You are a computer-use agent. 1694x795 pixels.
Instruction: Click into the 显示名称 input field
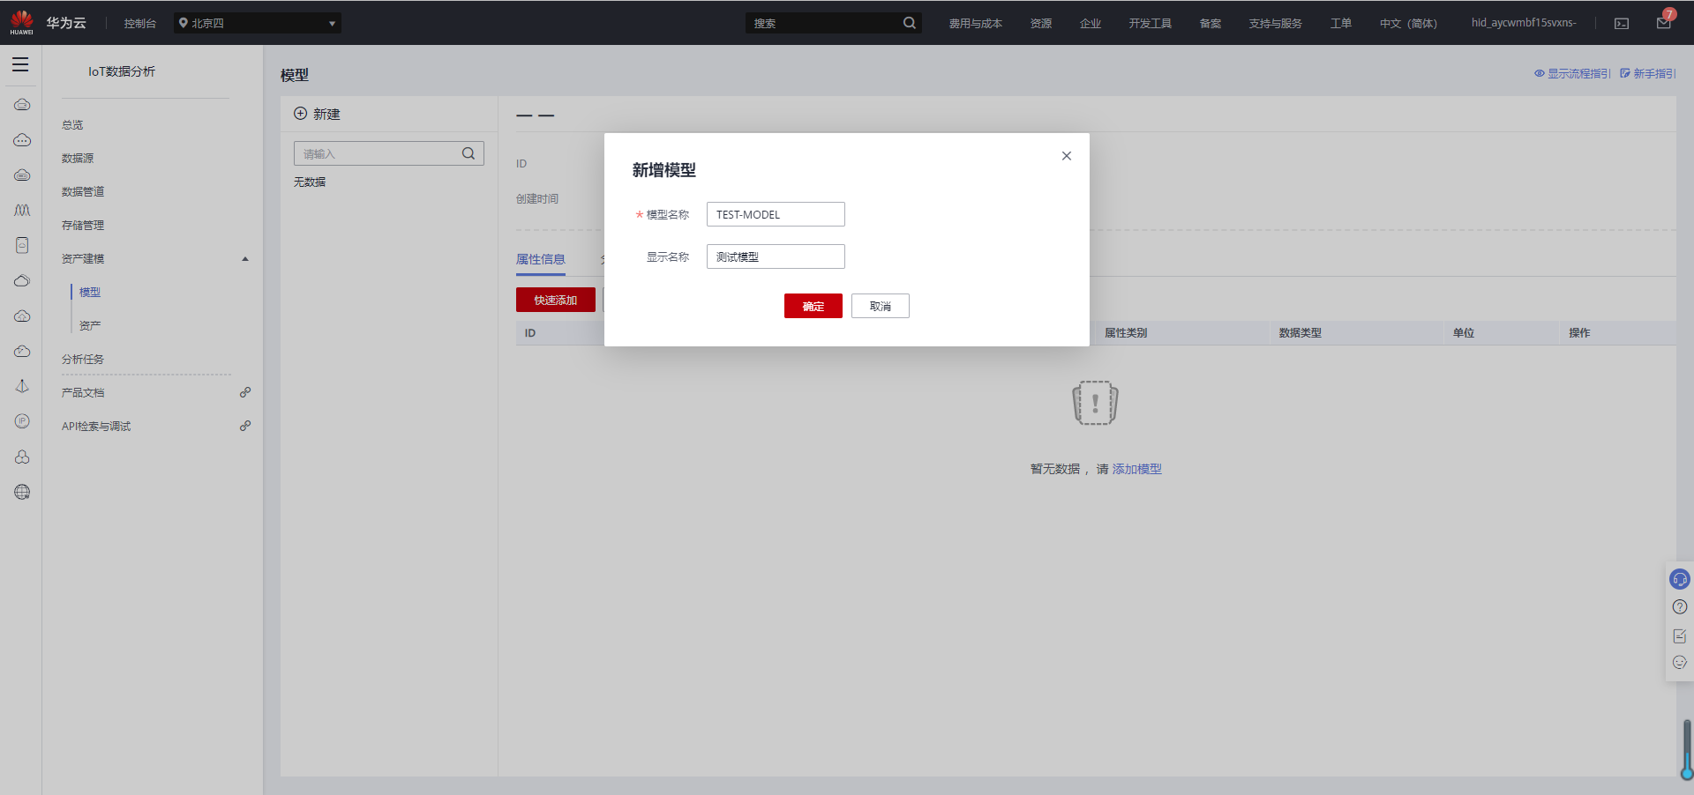point(776,256)
